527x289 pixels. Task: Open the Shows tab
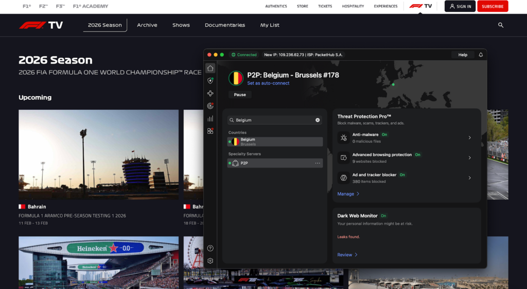click(181, 25)
